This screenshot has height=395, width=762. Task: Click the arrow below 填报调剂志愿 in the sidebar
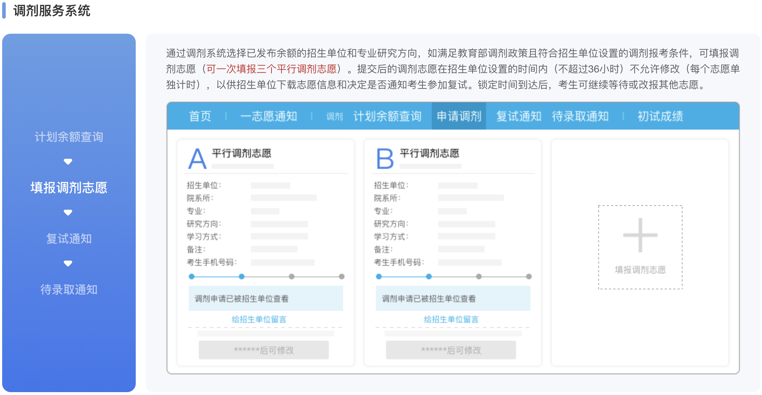(68, 213)
